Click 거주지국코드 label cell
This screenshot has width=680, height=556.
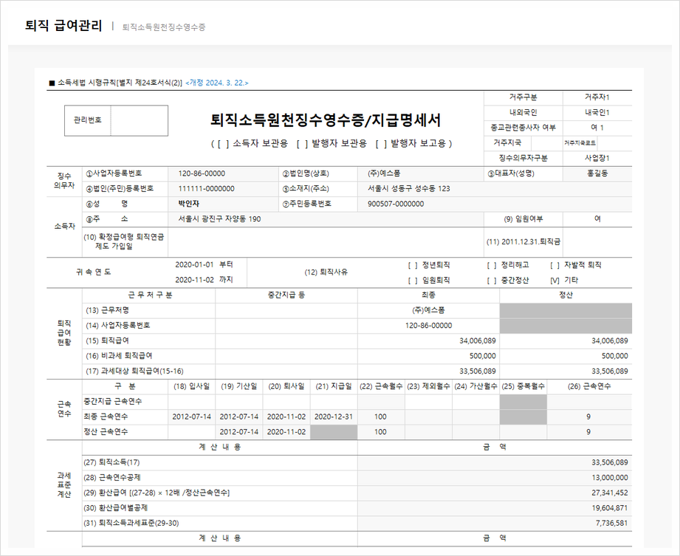click(580, 143)
